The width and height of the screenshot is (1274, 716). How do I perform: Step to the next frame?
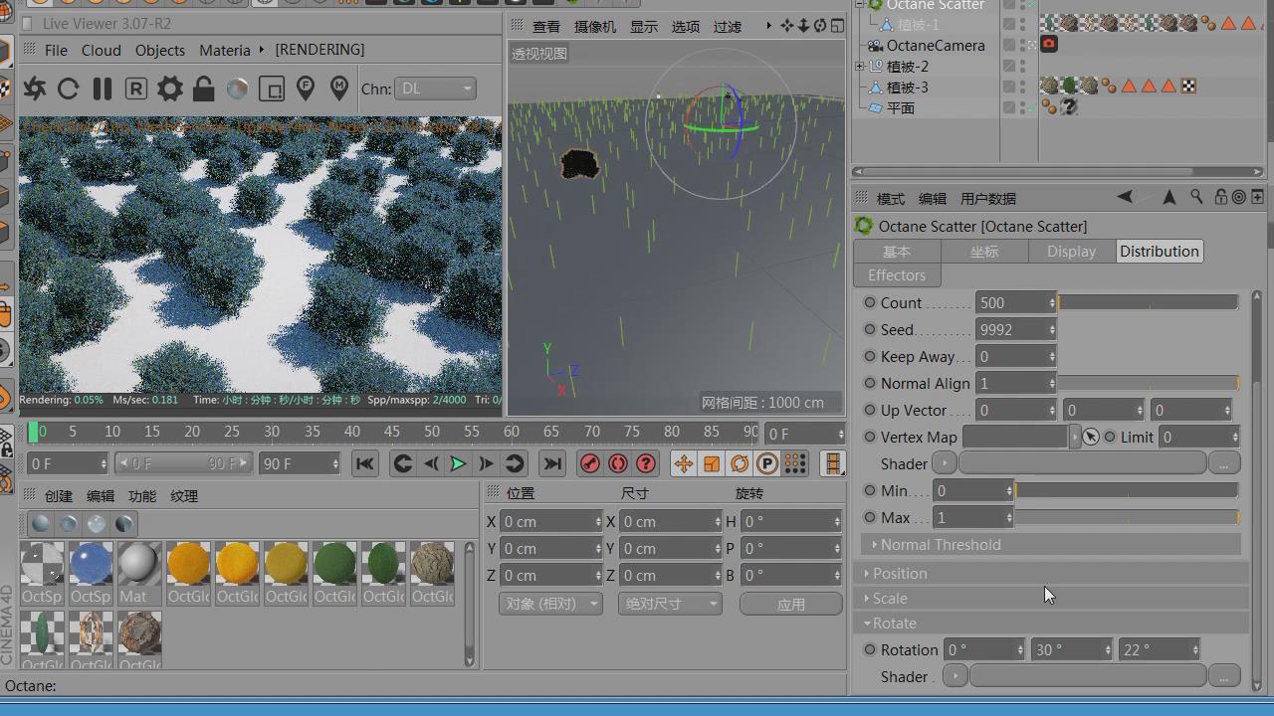coord(486,463)
